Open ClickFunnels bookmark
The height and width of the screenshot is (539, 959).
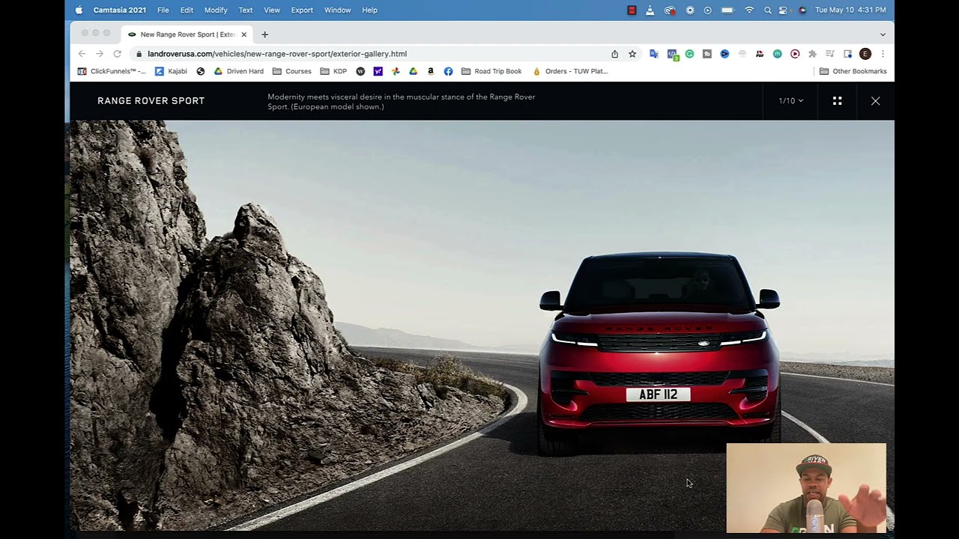[x=112, y=71]
